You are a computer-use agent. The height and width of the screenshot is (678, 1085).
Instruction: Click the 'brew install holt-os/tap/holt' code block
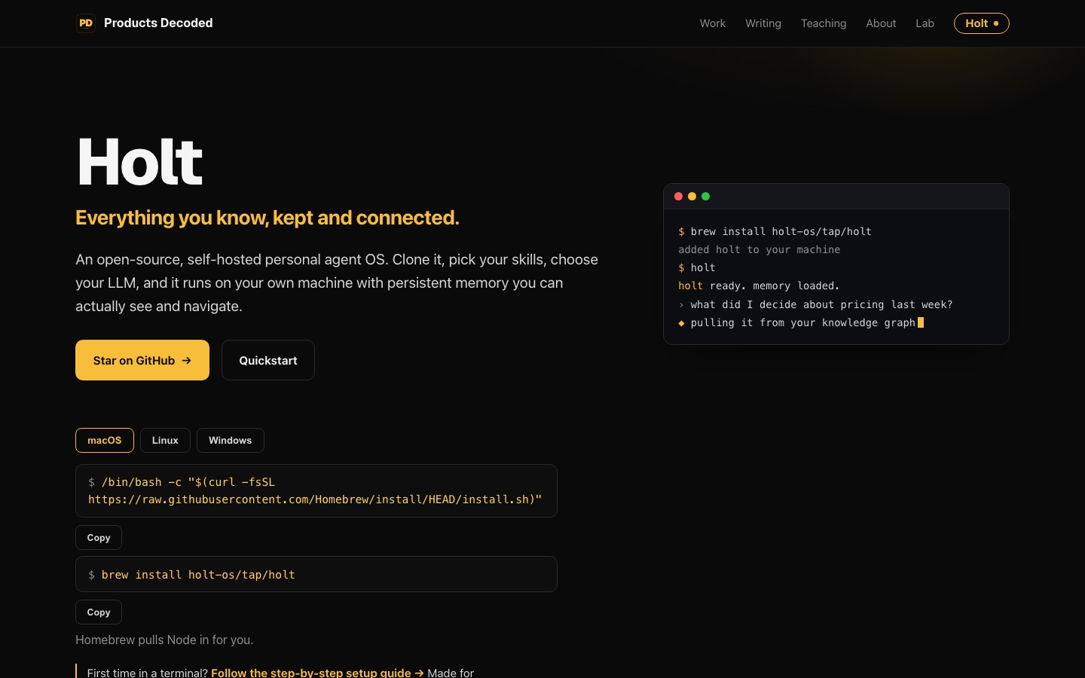click(x=316, y=574)
